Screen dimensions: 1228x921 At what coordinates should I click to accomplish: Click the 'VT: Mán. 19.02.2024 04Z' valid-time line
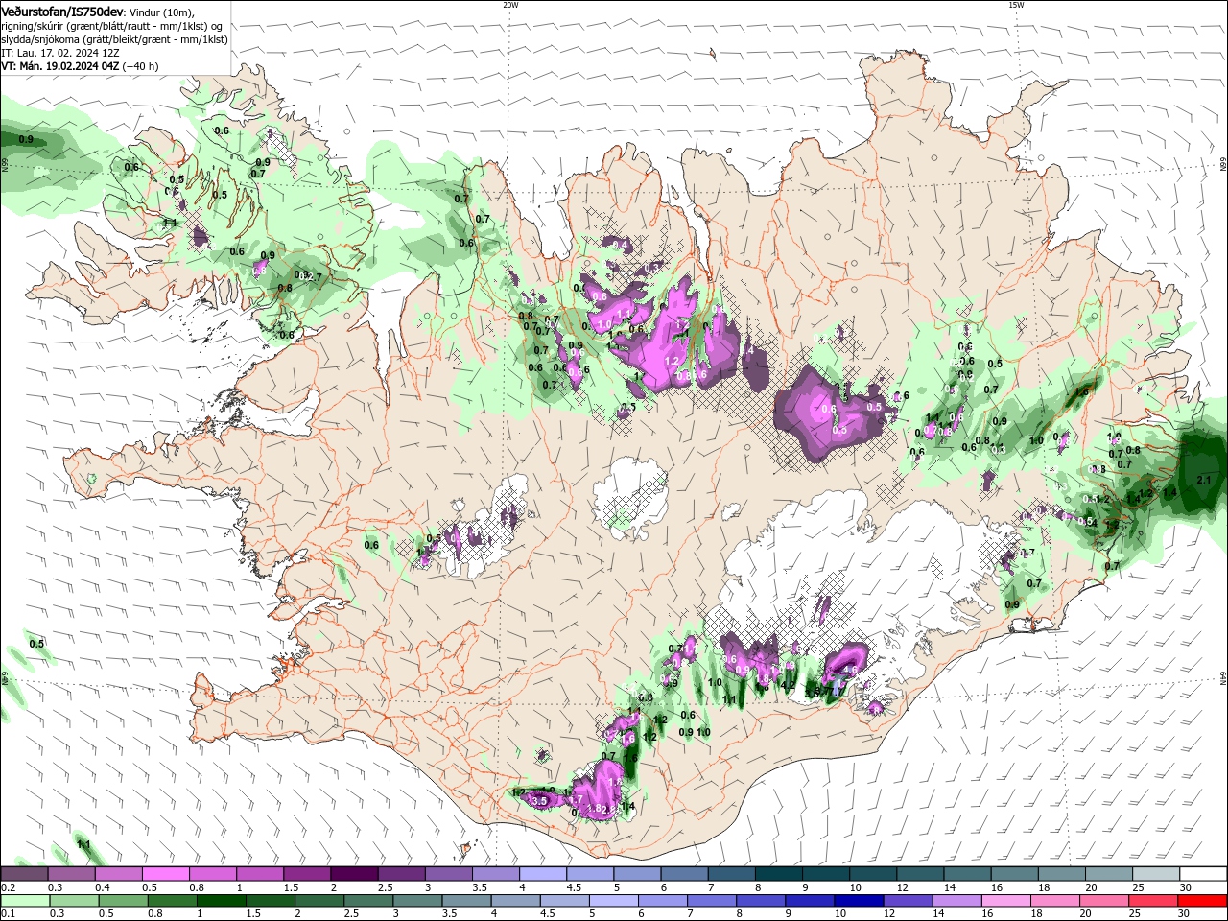pyautogui.click(x=60, y=66)
